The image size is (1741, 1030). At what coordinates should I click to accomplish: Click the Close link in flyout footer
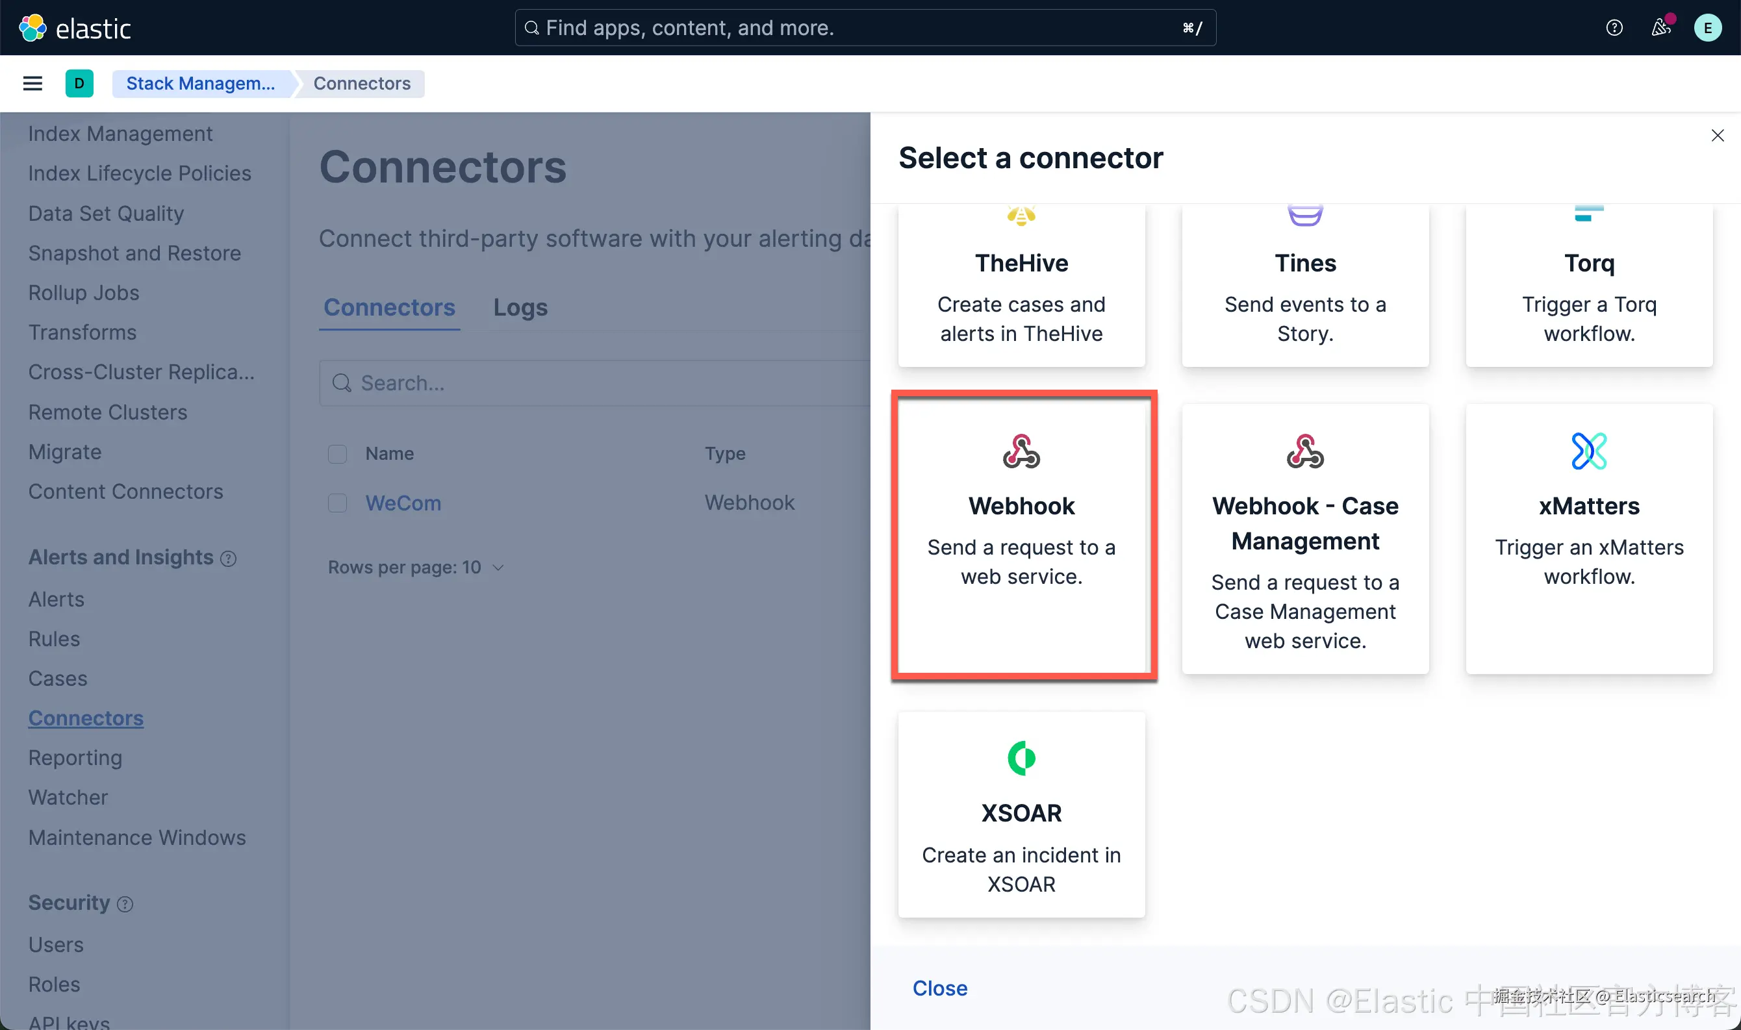pyautogui.click(x=940, y=988)
